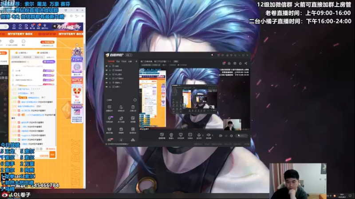Switch to the 钻粉 tab in the rank panel
The image size is (355, 199).
pyautogui.click(x=50, y=57)
